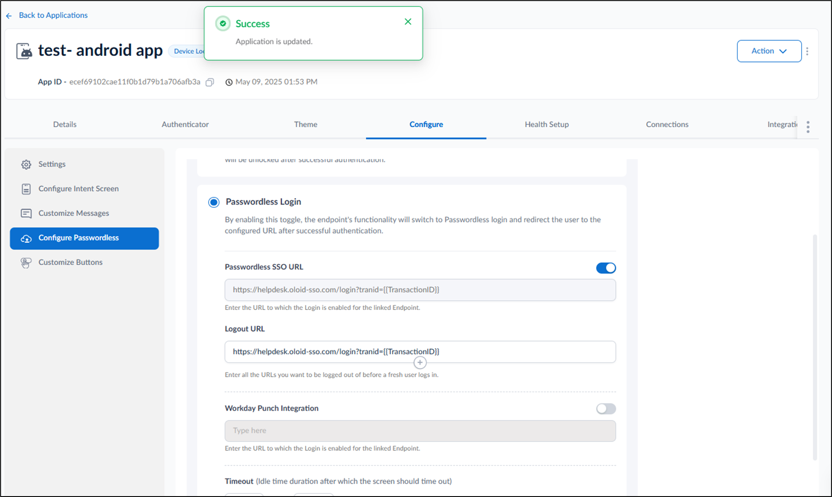Add another Logout URL with plus icon

point(420,363)
